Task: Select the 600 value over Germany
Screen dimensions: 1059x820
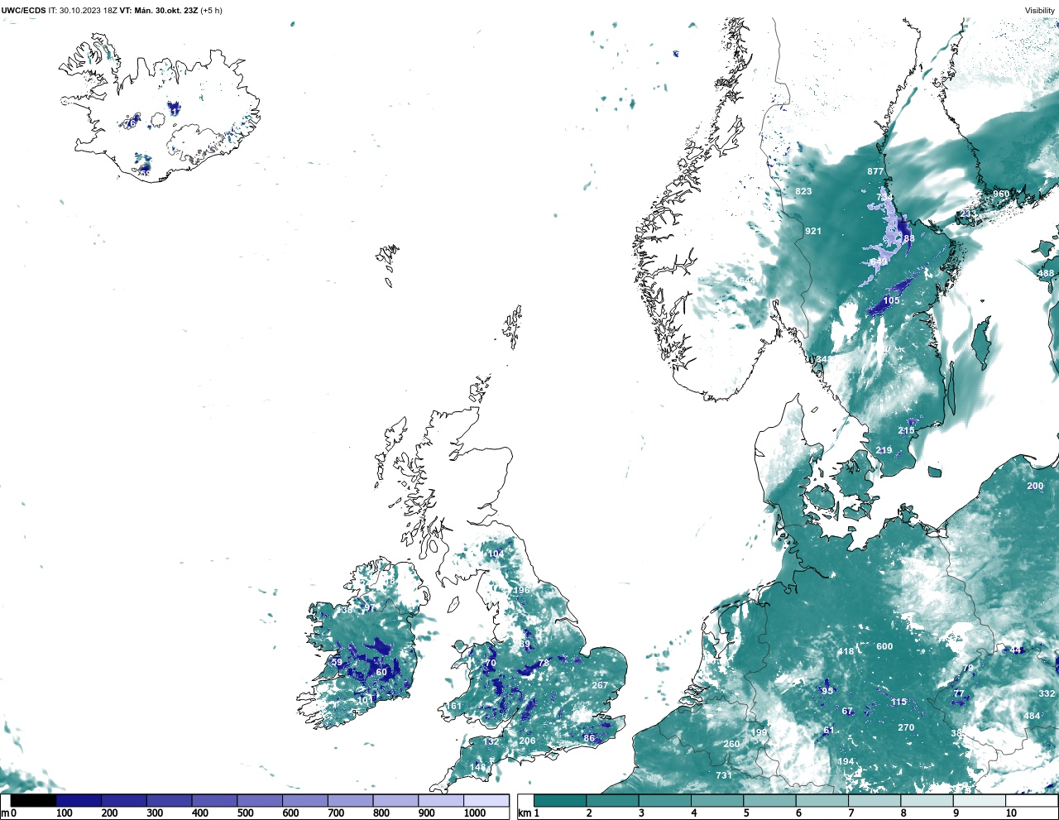Action: point(884,647)
